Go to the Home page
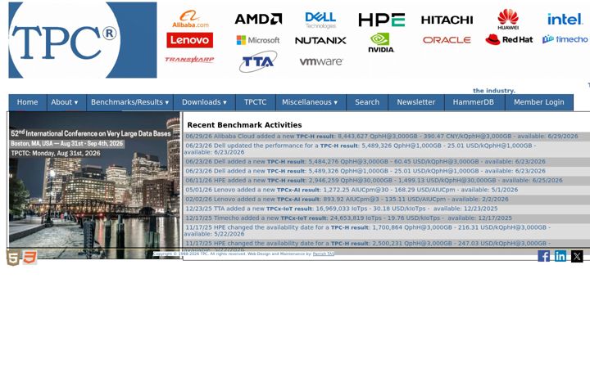Screen dimensions: 590x368 point(28,102)
